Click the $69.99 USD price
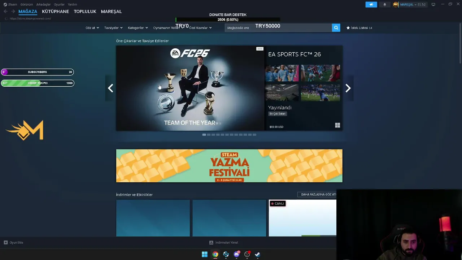The image size is (462, 260). point(276,127)
